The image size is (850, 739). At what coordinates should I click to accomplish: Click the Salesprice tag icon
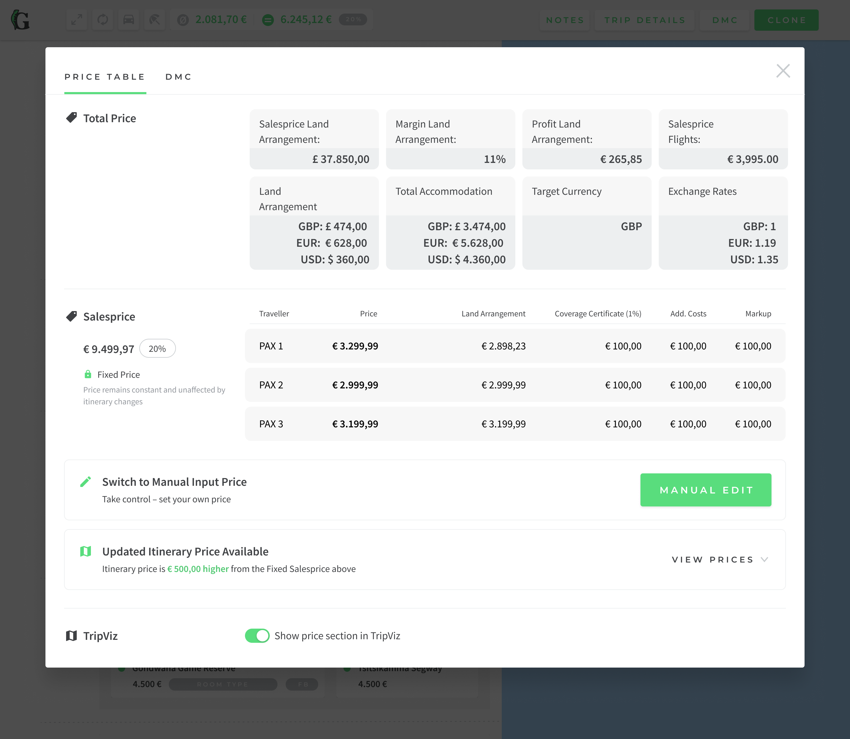click(71, 316)
